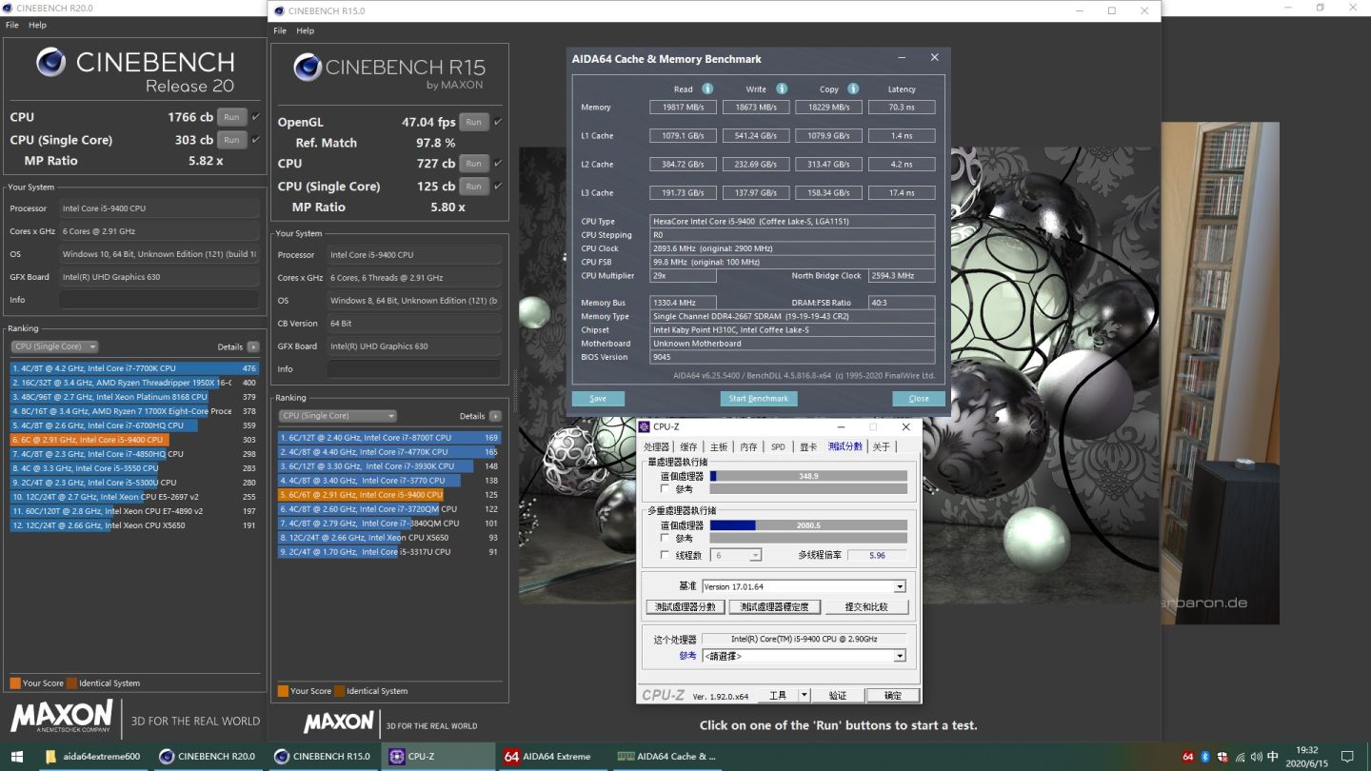Open the aida64extreme600 folder taskbar item

pos(93,757)
